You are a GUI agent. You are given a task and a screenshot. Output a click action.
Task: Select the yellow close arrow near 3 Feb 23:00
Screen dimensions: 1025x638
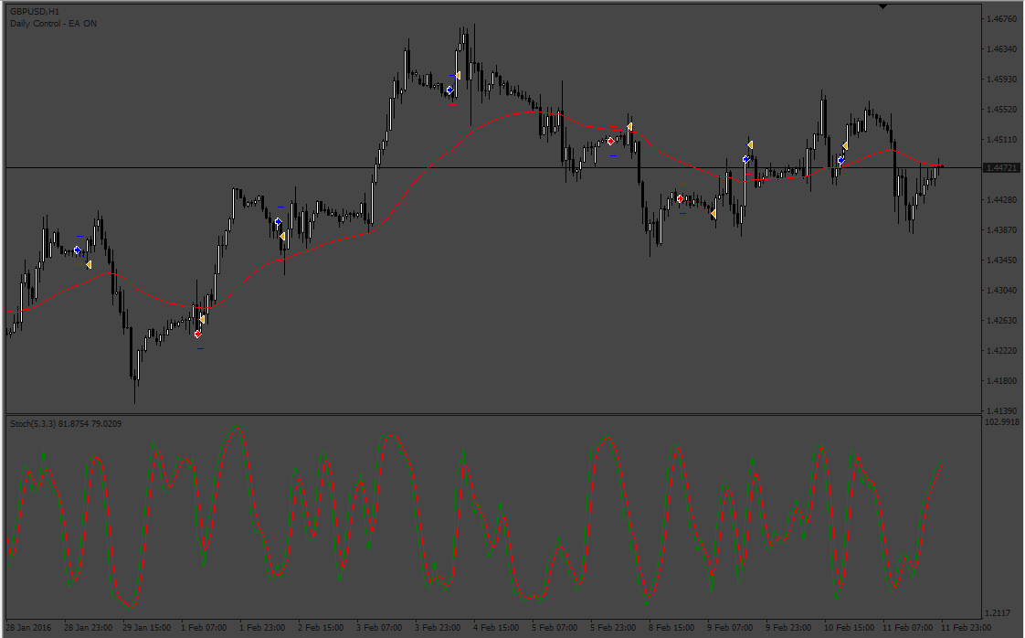click(x=458, y=76)
